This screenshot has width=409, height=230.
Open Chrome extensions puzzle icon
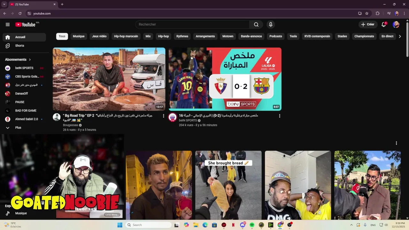coord(377,13)
